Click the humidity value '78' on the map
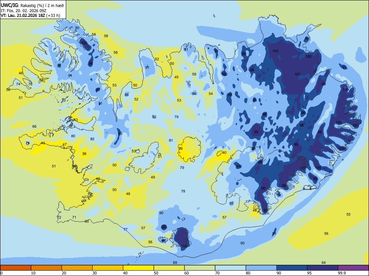Image resolution: width=369 pixels, height=276 pixels. pyautogui.click(x=183, y=191)
